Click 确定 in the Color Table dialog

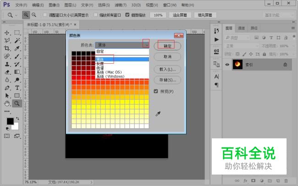(167, 46)
